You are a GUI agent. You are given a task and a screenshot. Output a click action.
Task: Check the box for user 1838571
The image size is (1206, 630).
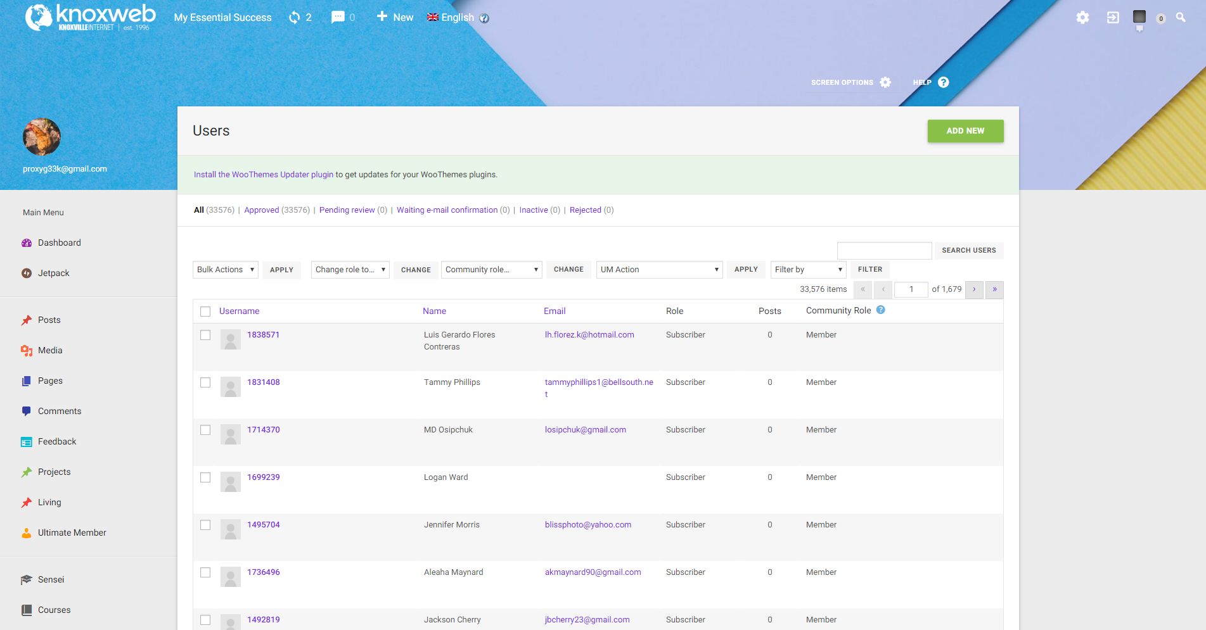(x=205, y=335)
